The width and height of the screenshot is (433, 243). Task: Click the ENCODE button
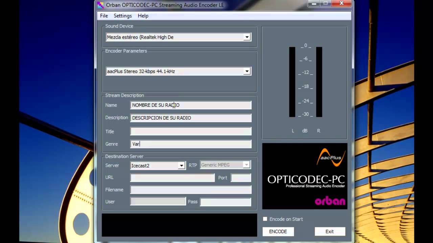point(278,232)
